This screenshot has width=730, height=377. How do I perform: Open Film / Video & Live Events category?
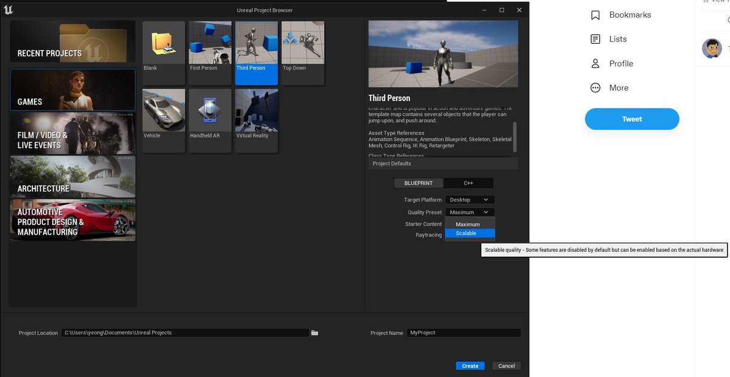tap(72, 133)
